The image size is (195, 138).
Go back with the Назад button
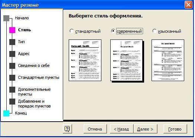(121, 129)
